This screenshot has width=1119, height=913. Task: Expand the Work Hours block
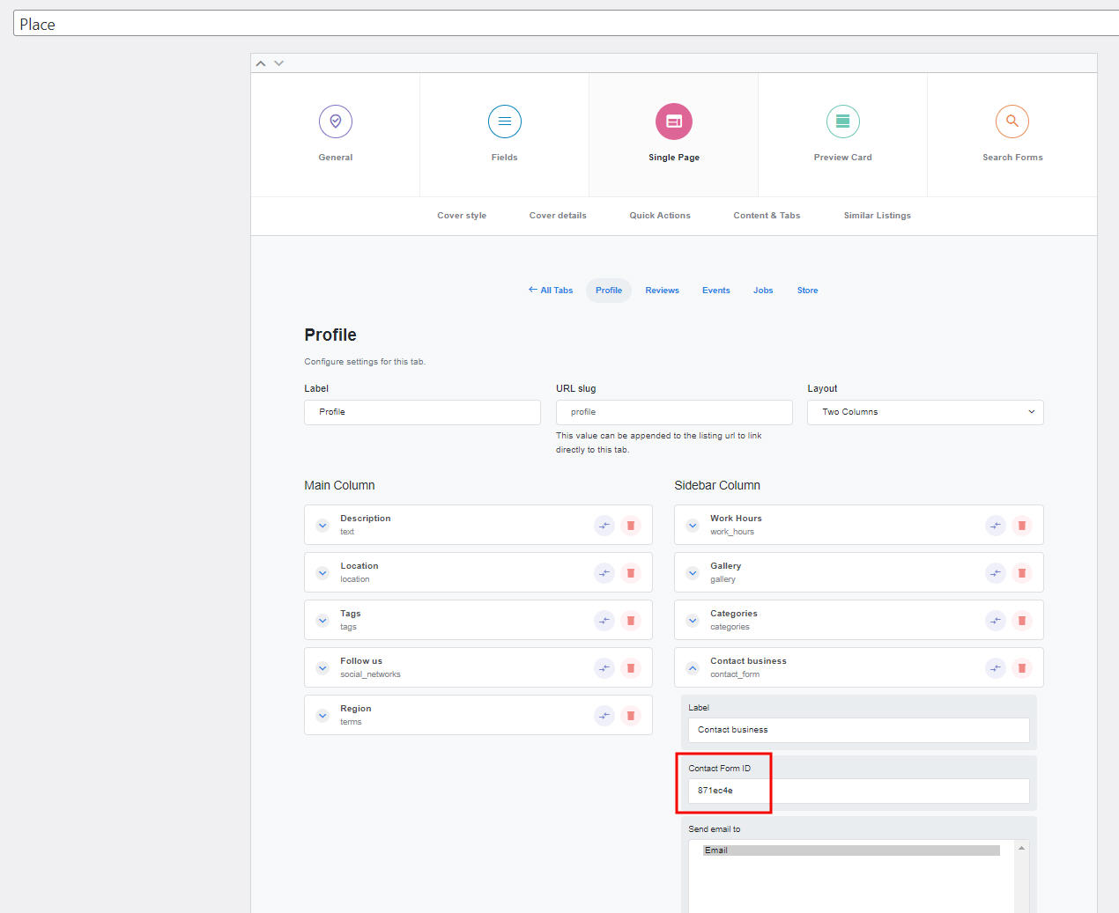click(693, 526)
